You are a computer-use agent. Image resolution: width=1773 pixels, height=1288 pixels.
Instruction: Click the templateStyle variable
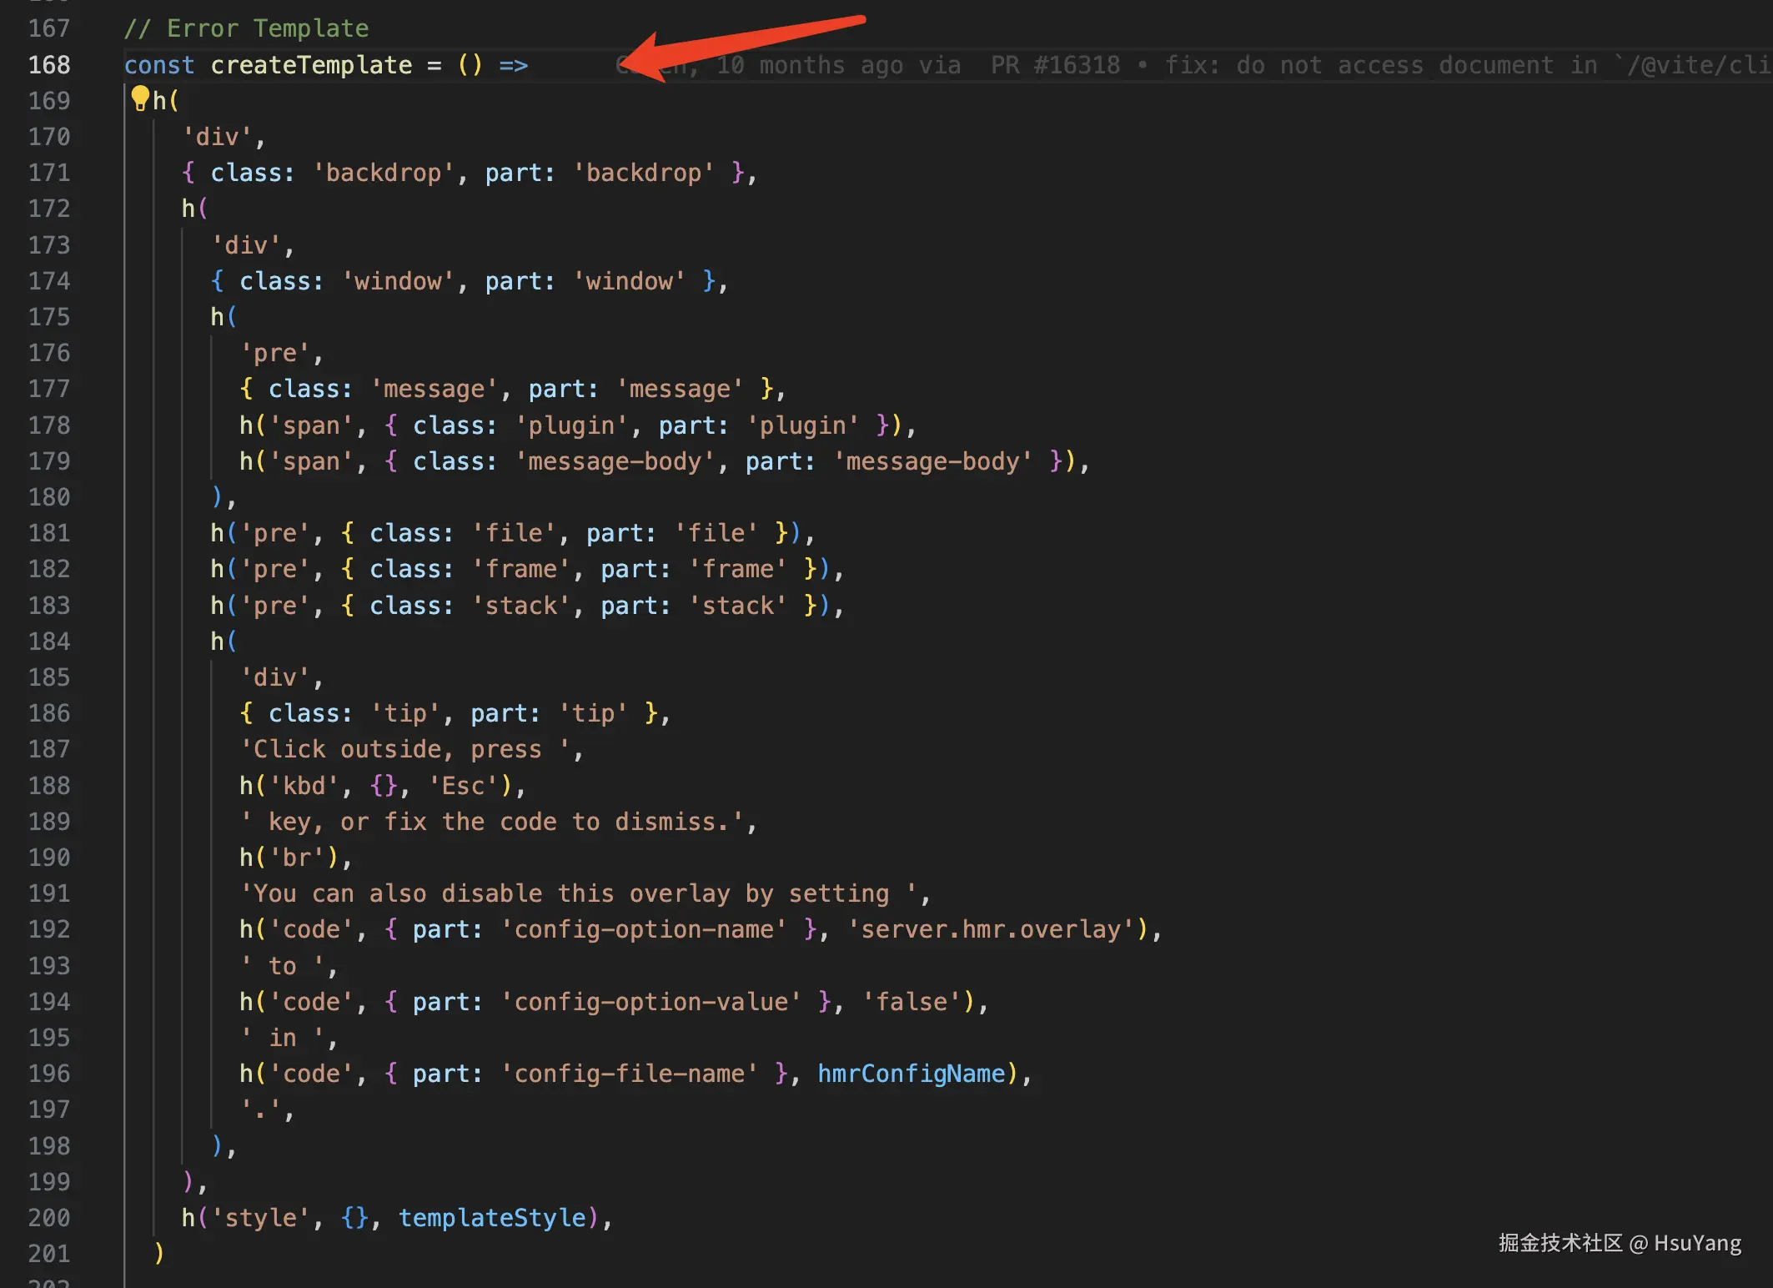click(x=492, y=1218)
